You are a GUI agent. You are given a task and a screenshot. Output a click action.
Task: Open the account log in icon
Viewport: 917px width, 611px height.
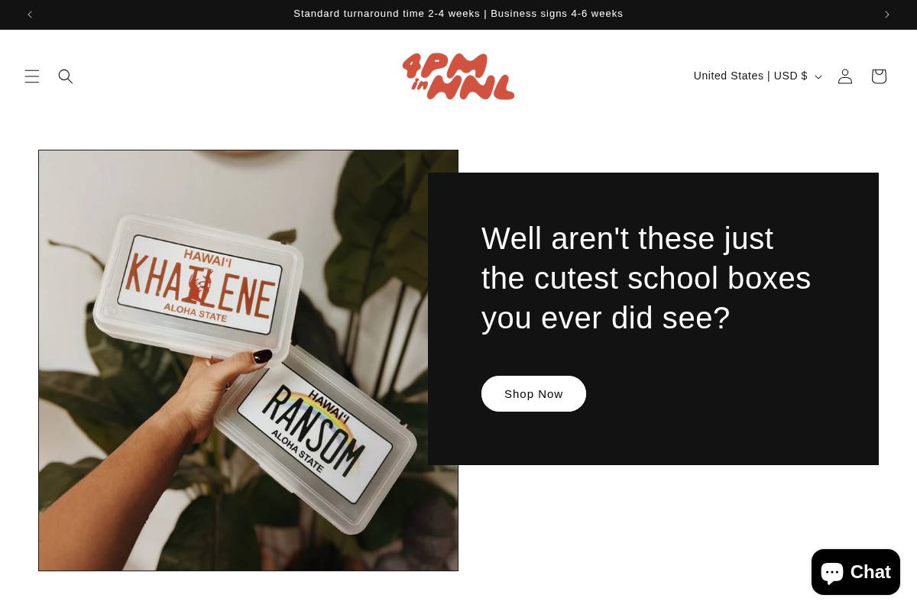click(845, 76)
